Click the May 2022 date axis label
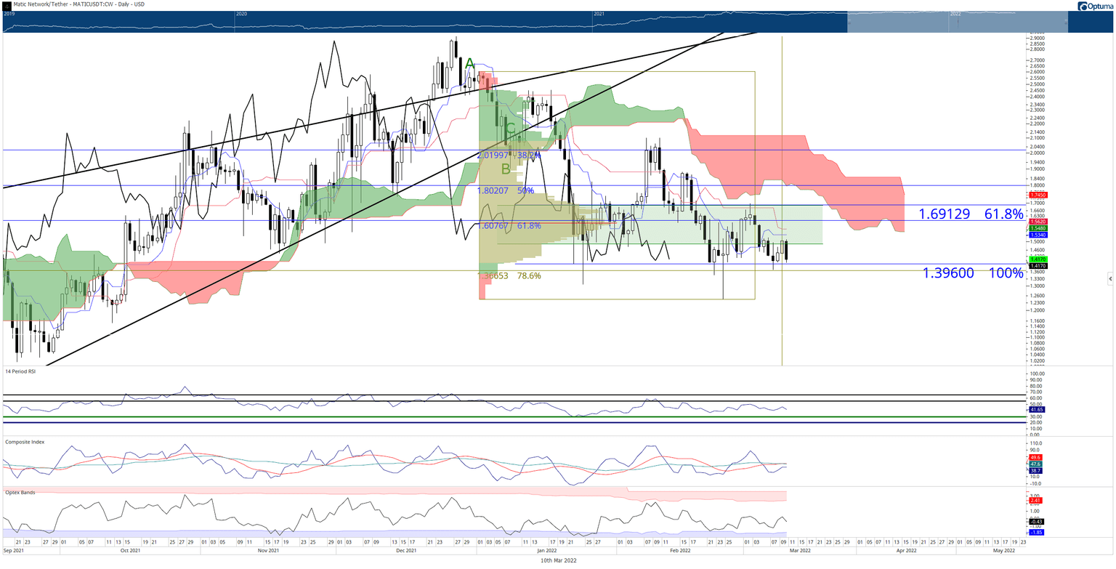This screenshot has width=1116, height=569. pyautogui.click(x=1003, y=552)
